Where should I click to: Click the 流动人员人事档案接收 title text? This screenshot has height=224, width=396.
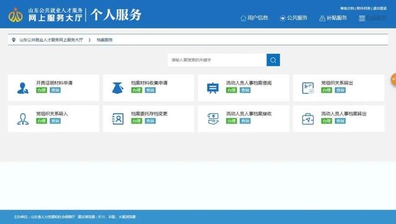pyautogui.click(x=249, y=114)
